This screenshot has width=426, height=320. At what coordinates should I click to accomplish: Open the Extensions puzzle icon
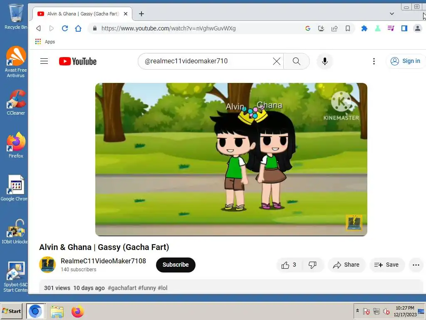[364, 28]
